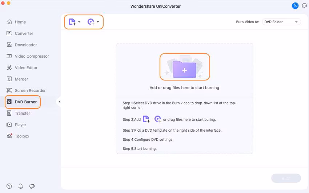Click the Burn button
The width and height of the screenshot is (309, 193).
tap(286, 178)
